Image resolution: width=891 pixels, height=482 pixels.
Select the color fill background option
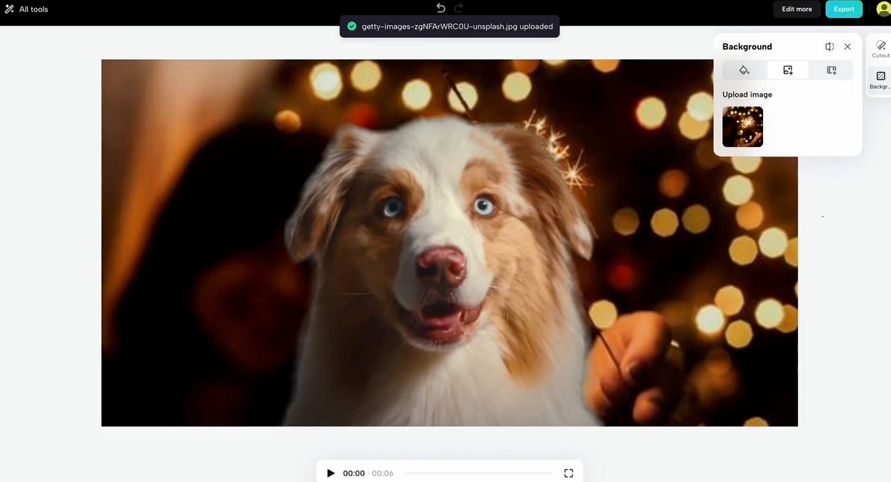(743, 70)
